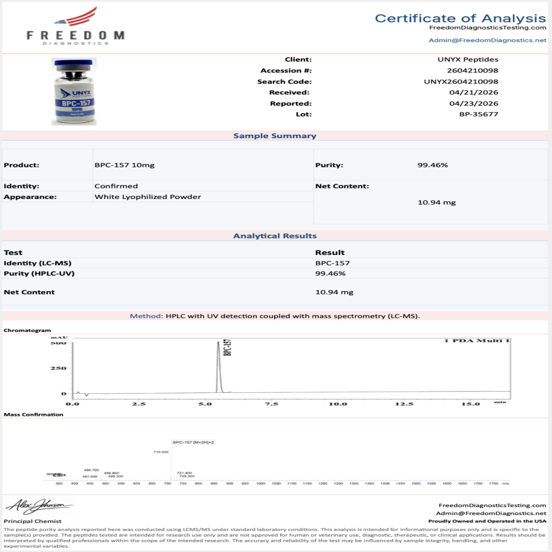This screenshot has width=552, height=552.
Task: Click the lot number BP-35677
Action: [x=478, y=114]
